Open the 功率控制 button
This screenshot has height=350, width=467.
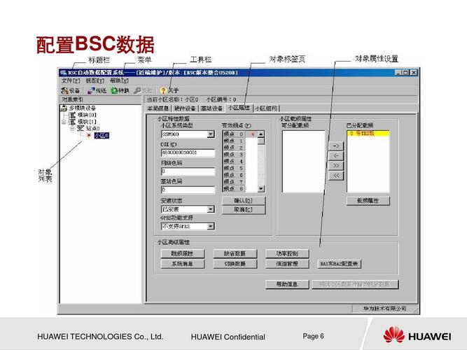click(287, 254)
